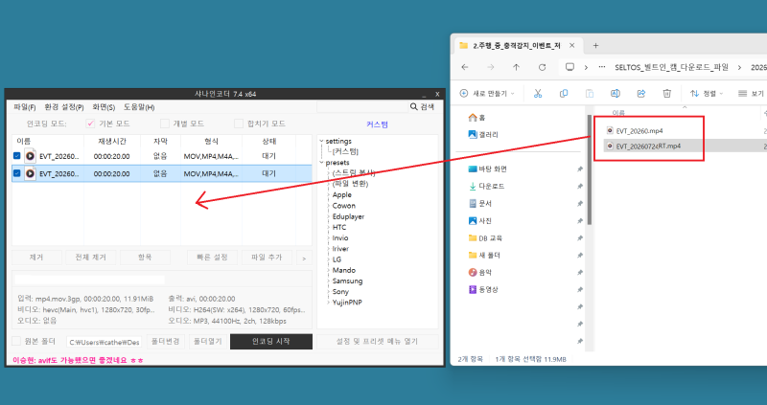The image size is (767, 405).
Task: Open 홈 in Explorer sidebar
Action: (x=476, y=117)
